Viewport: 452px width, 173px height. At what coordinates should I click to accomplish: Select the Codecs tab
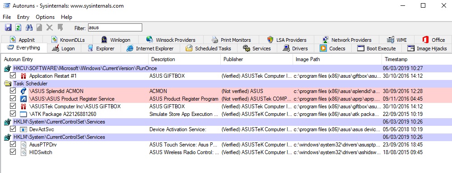332,49
